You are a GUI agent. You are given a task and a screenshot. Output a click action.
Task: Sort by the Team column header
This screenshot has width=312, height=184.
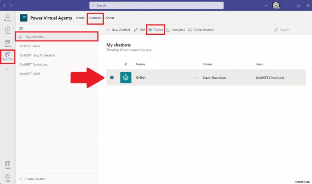pos(259,64)
